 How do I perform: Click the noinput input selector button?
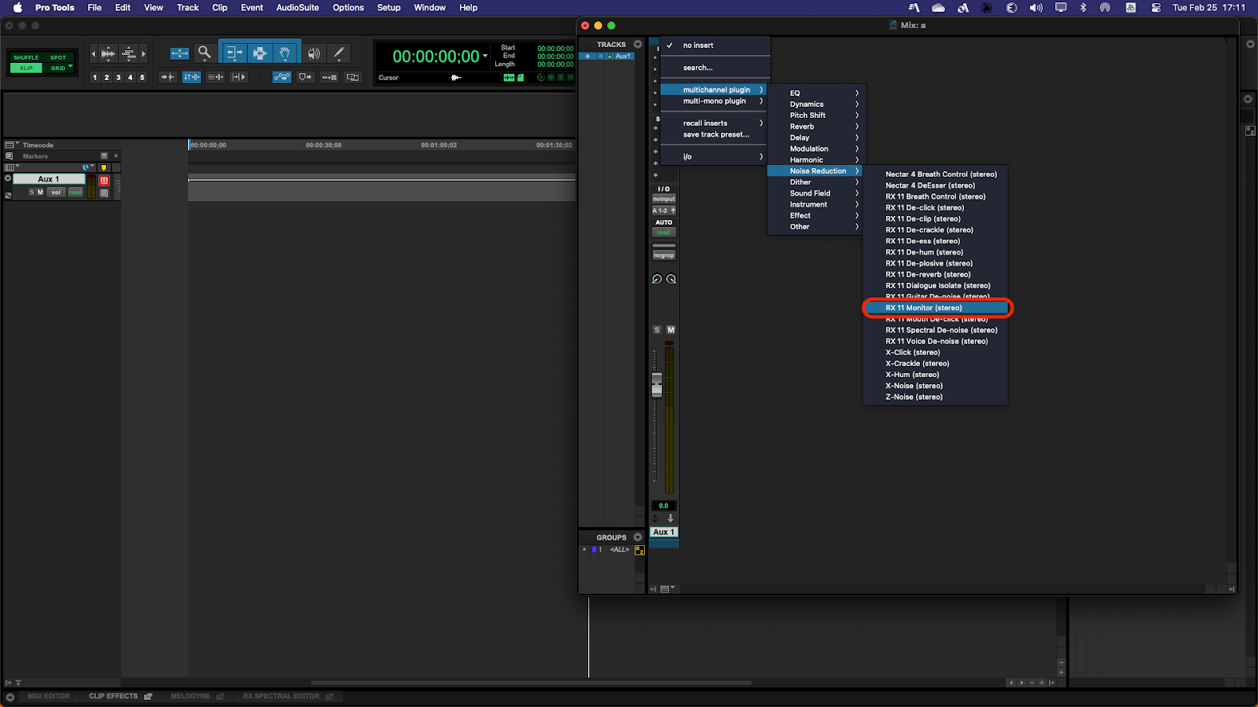click(x=664, y=199)
